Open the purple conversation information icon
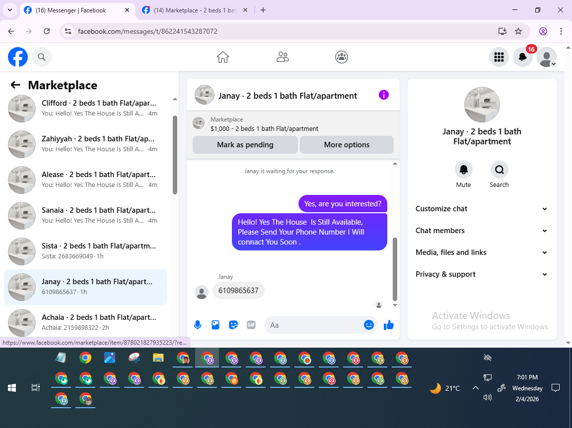 click(x=384, y=95)
